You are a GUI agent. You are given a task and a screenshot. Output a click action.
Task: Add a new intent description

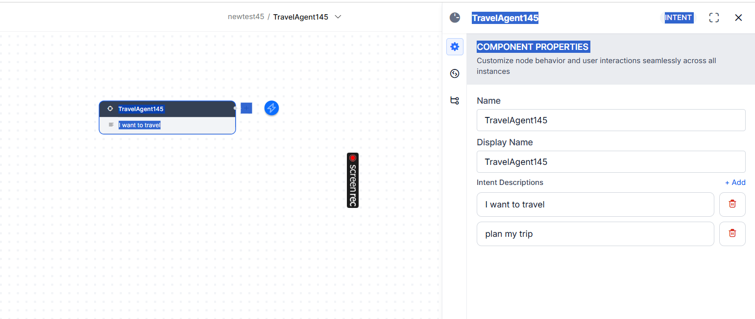point(735,182)
